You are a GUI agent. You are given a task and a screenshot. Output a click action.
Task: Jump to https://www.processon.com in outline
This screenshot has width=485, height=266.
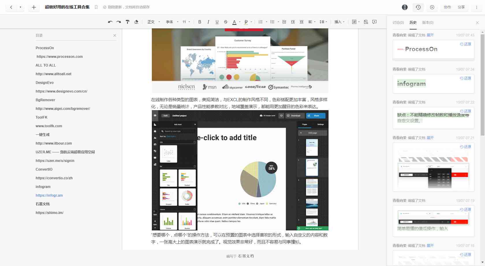(59, 57)
